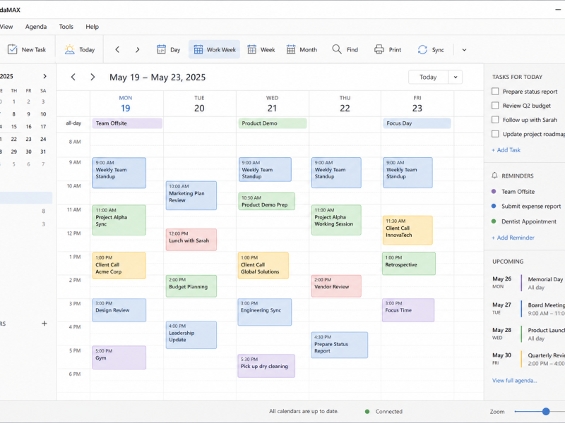
Task: Click the New Task checkmark icon
Action: (12, 49)
